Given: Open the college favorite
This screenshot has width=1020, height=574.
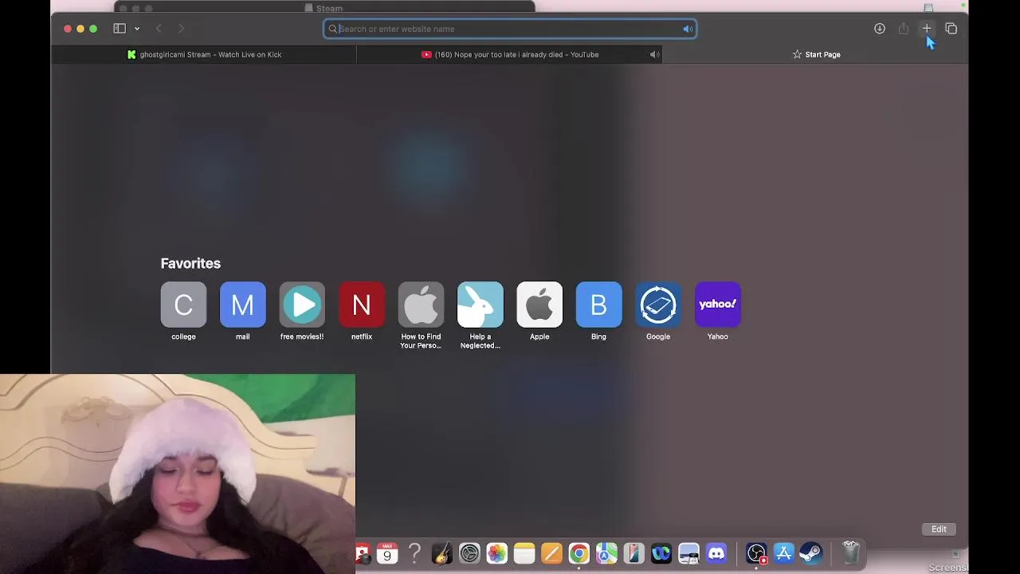Looking at the screenshot, I should [x=183, y=311].
